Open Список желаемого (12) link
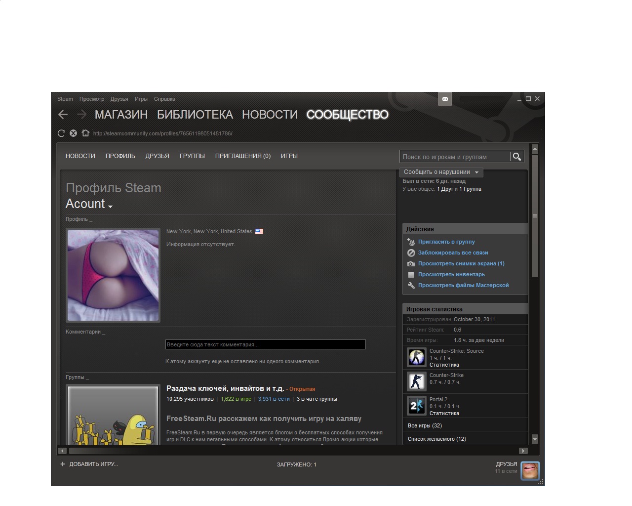This screenshot has height=506, width=632. [437, 439]
